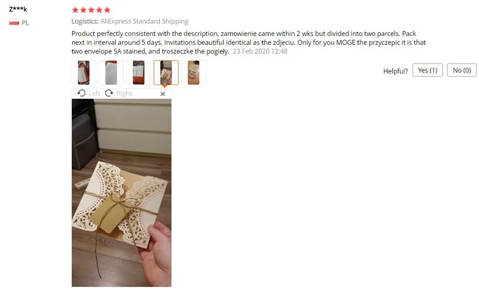Click the AliExpress Standard Shipping text
This screenshot has height=293, width=479.
pos(144,21)
